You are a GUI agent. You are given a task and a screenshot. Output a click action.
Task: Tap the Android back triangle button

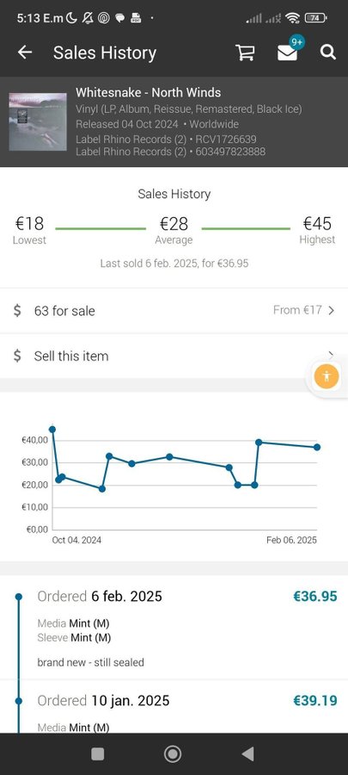(248, 753)
